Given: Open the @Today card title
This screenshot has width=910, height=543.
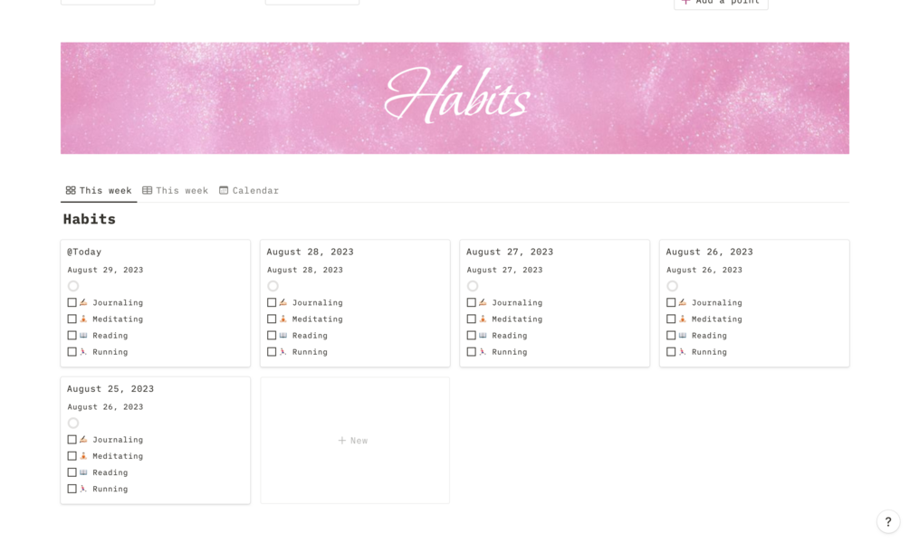Looking at the screenshot, I should point(84,252).
